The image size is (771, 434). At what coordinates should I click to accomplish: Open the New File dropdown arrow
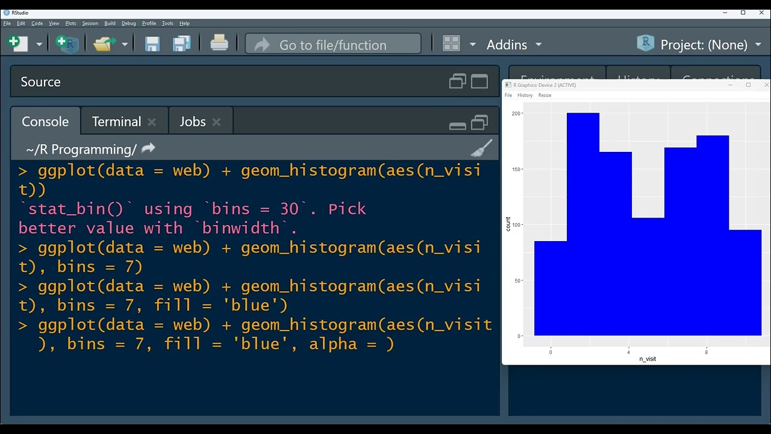[x=39, y=45]
